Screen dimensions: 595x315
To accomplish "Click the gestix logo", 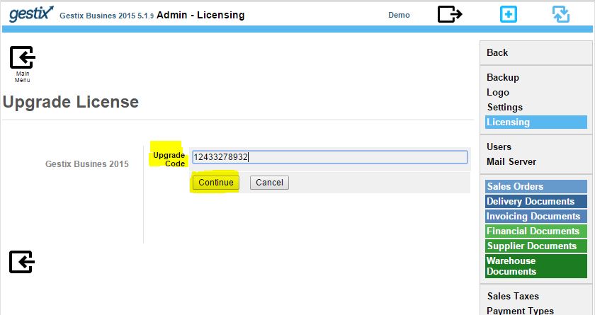I will click(31, 14).
